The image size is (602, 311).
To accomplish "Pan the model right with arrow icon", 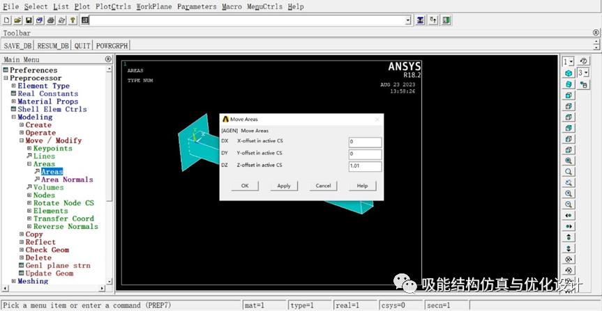I will click(569, 227).
